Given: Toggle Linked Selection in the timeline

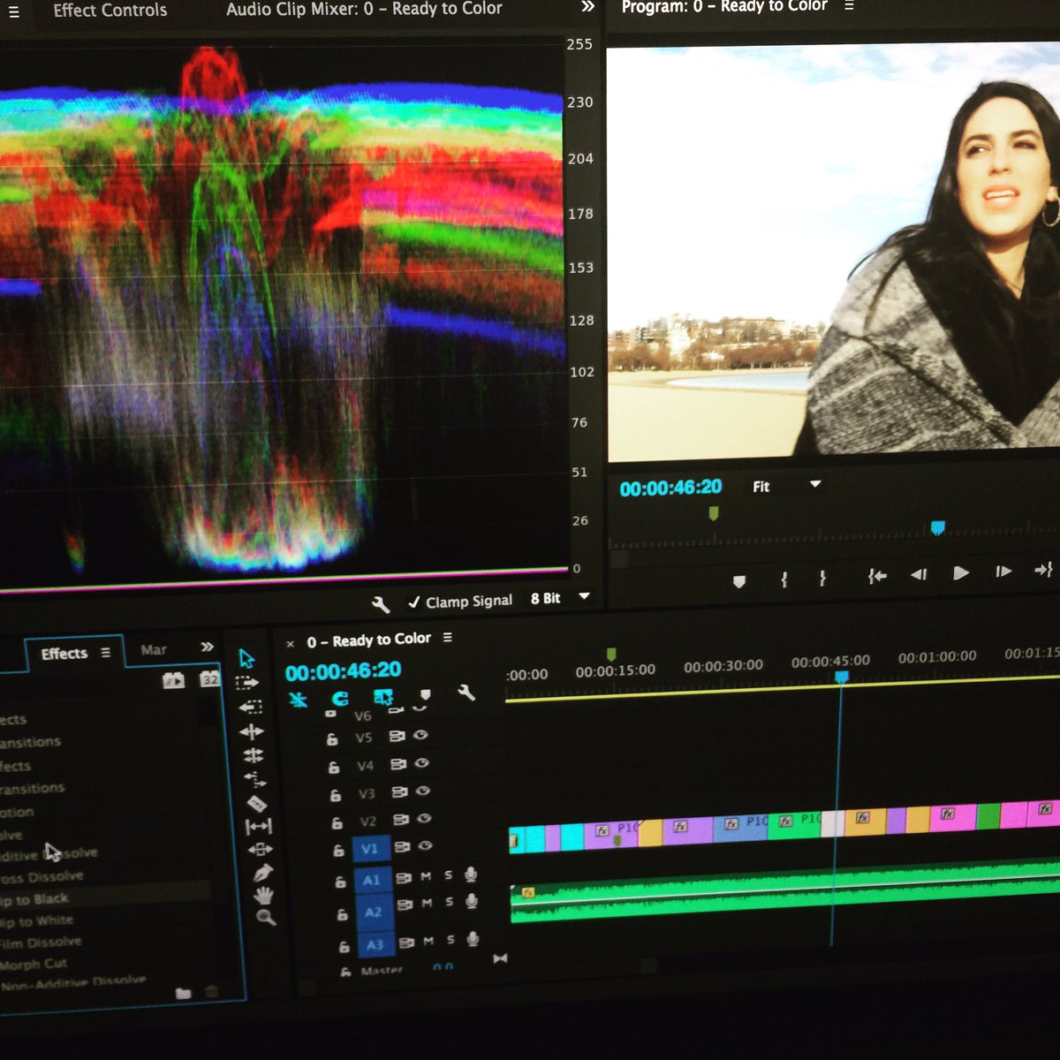Looking at the screenshot, I should click(382, 697).
